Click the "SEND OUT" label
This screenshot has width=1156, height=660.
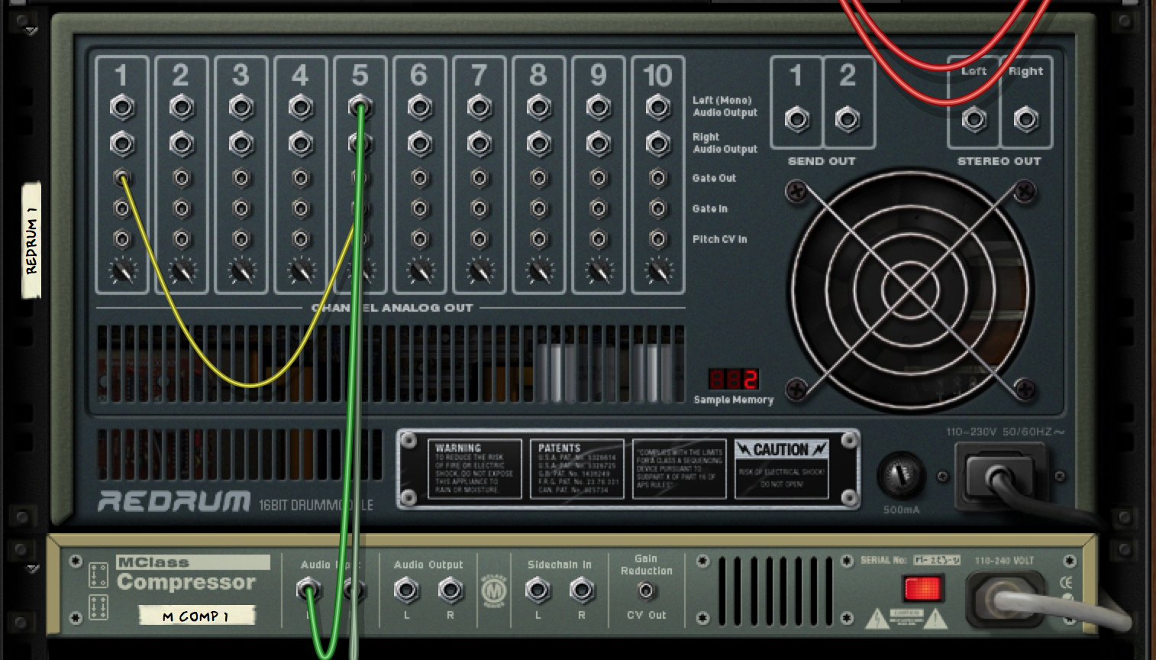[822, 161]
